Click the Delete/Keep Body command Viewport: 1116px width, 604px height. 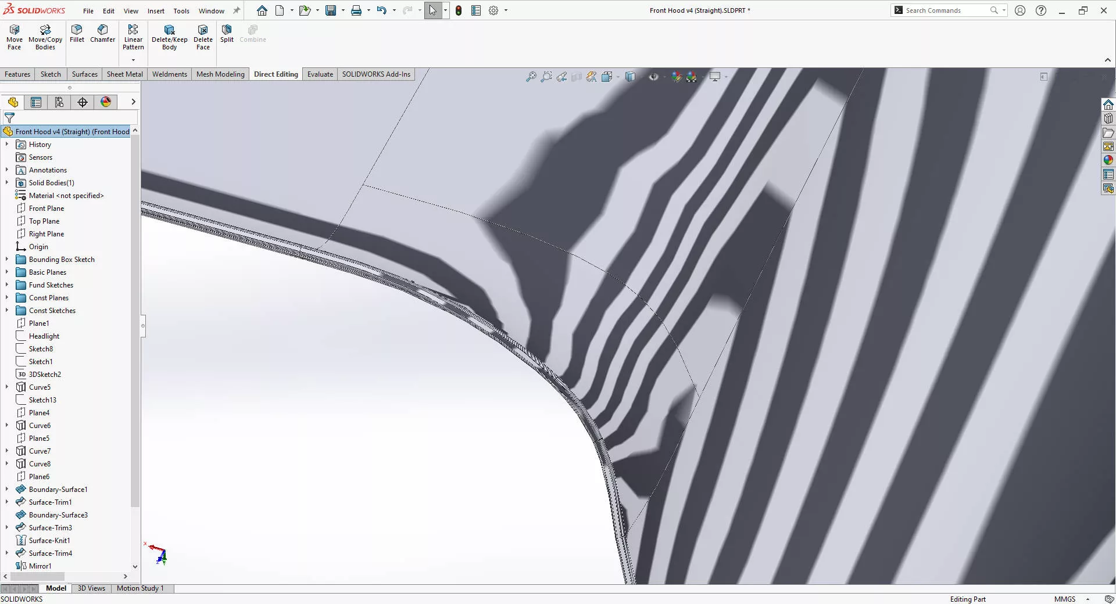point(169,35)
